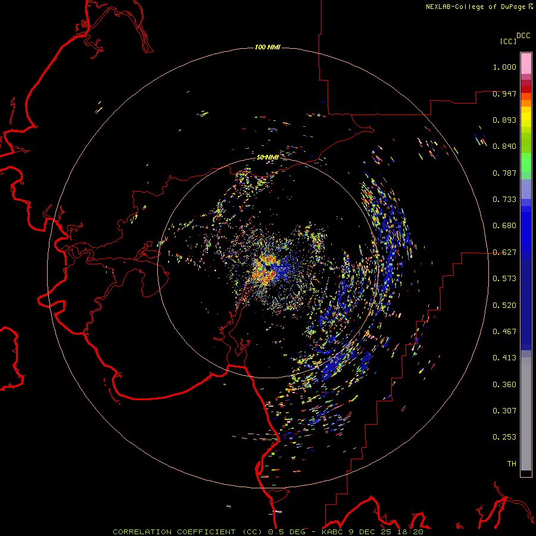Click the DCC legend heading
Image resolution: width=536 pixels, height=536 pixels.
click(523, 36)
